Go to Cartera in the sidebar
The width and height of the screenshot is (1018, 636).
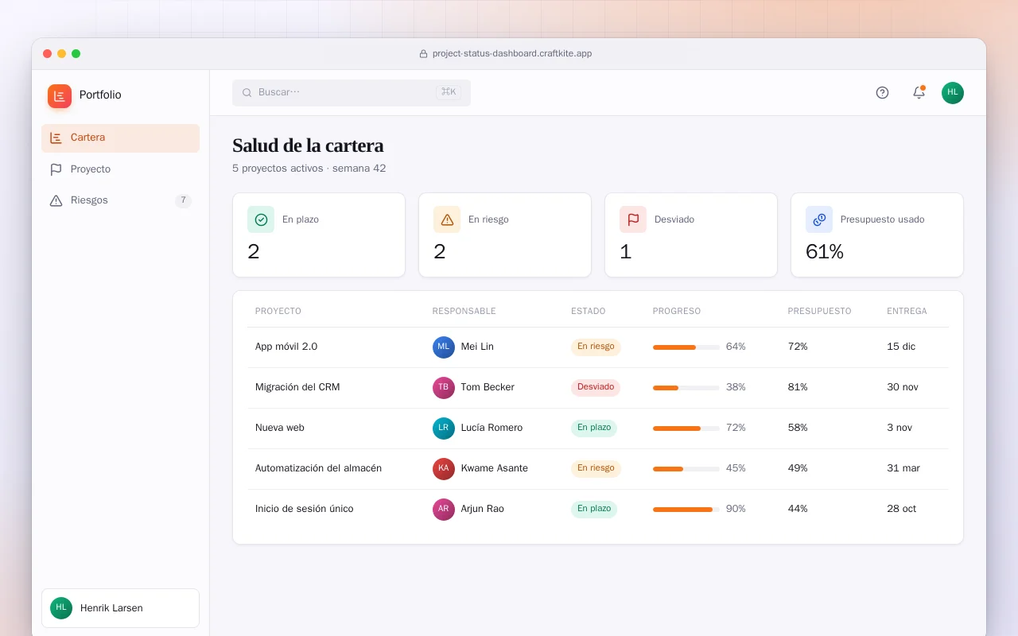[120, 138]
